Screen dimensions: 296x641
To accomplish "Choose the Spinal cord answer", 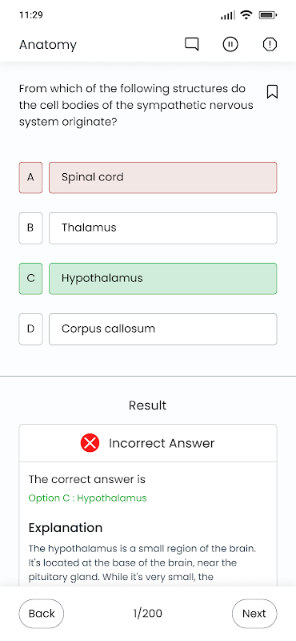I will point(163,177).
